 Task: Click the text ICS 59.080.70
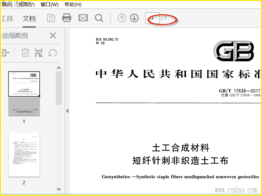107,39
